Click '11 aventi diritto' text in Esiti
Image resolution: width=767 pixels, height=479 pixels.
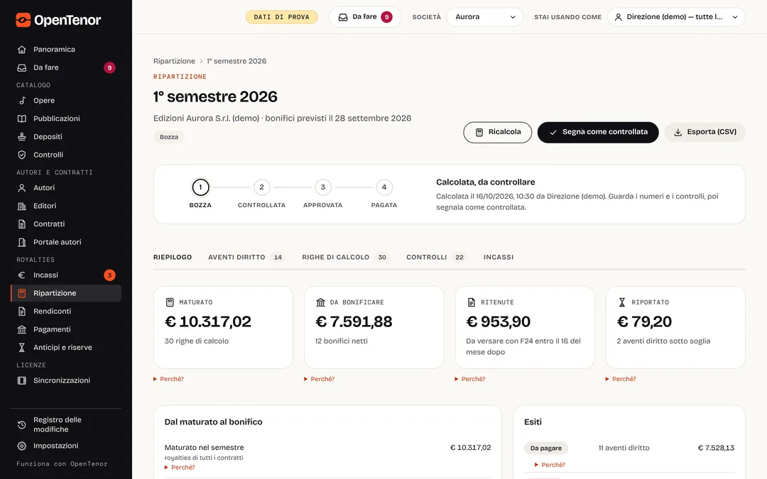624,448
